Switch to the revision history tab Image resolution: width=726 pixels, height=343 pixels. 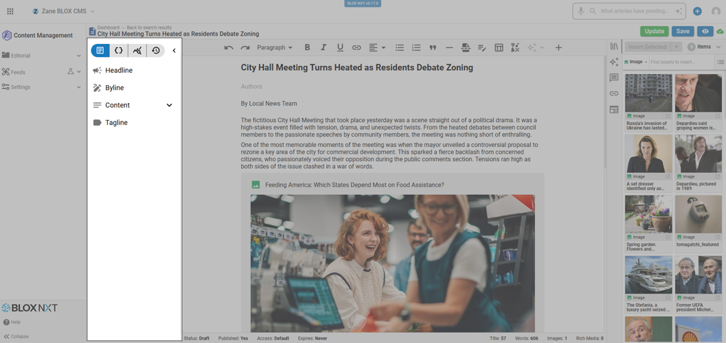click(x=155, y=50)
